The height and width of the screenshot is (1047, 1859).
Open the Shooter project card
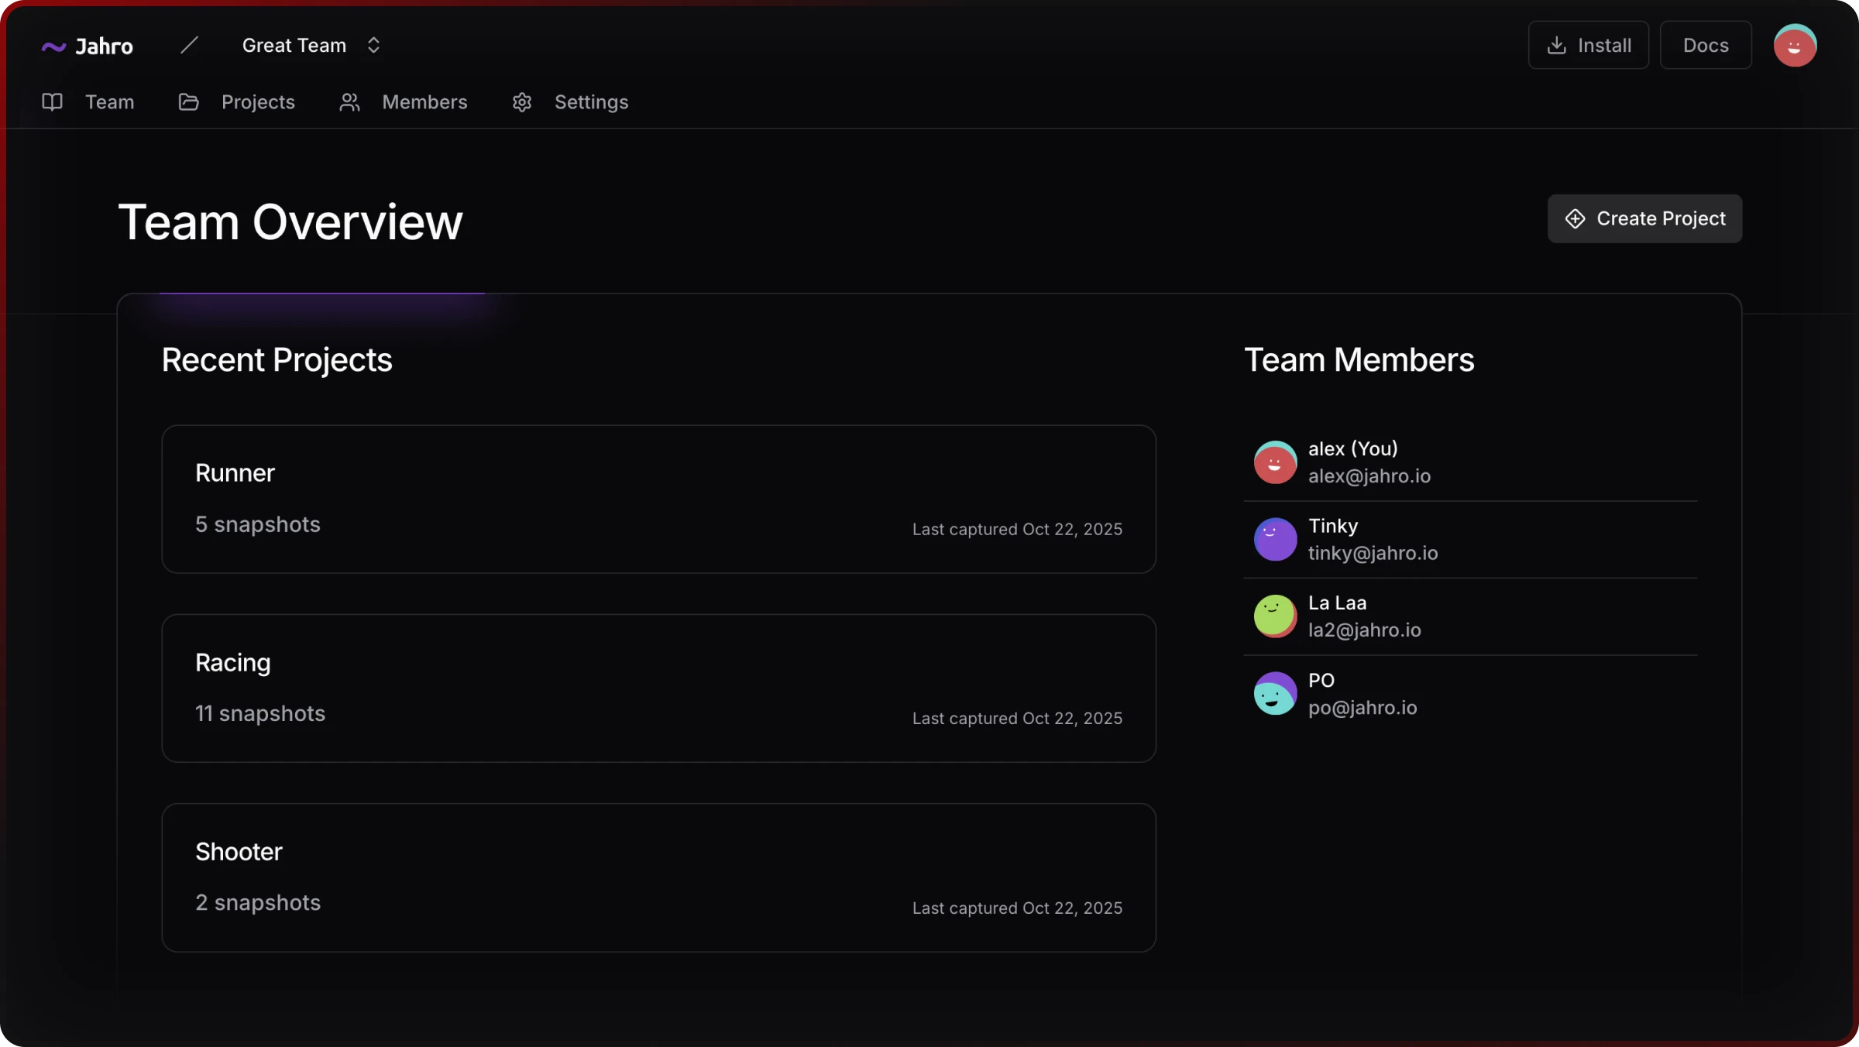(x=658, y=878)
